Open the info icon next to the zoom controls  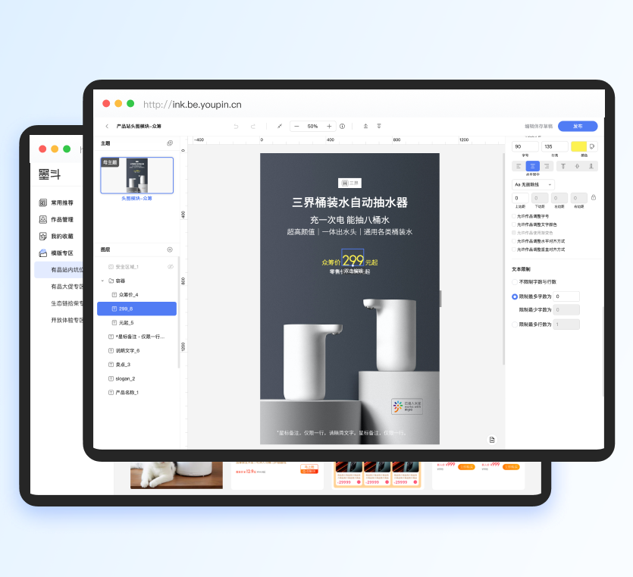point(343,127)
